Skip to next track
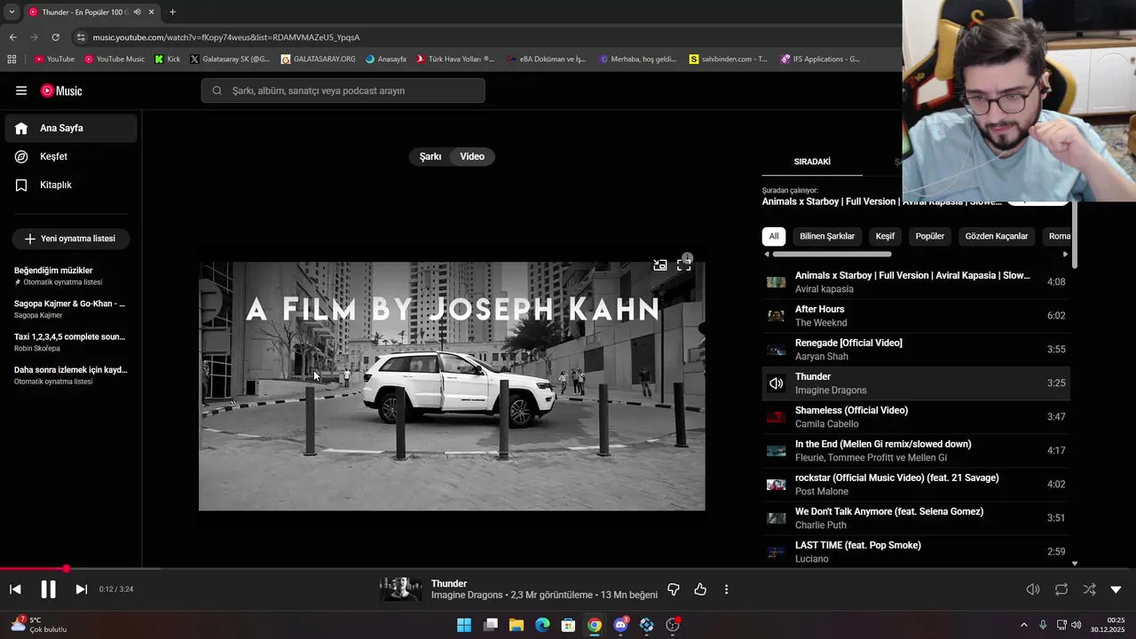The width and height of the screenshot is (1136, 639). (x=81, y=589)
